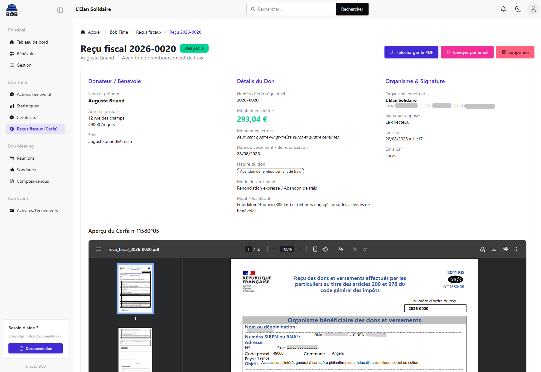The height and width of the screenshot is (372, 541).
Task: Click the BOB logo
Action: tap(12, 10)
